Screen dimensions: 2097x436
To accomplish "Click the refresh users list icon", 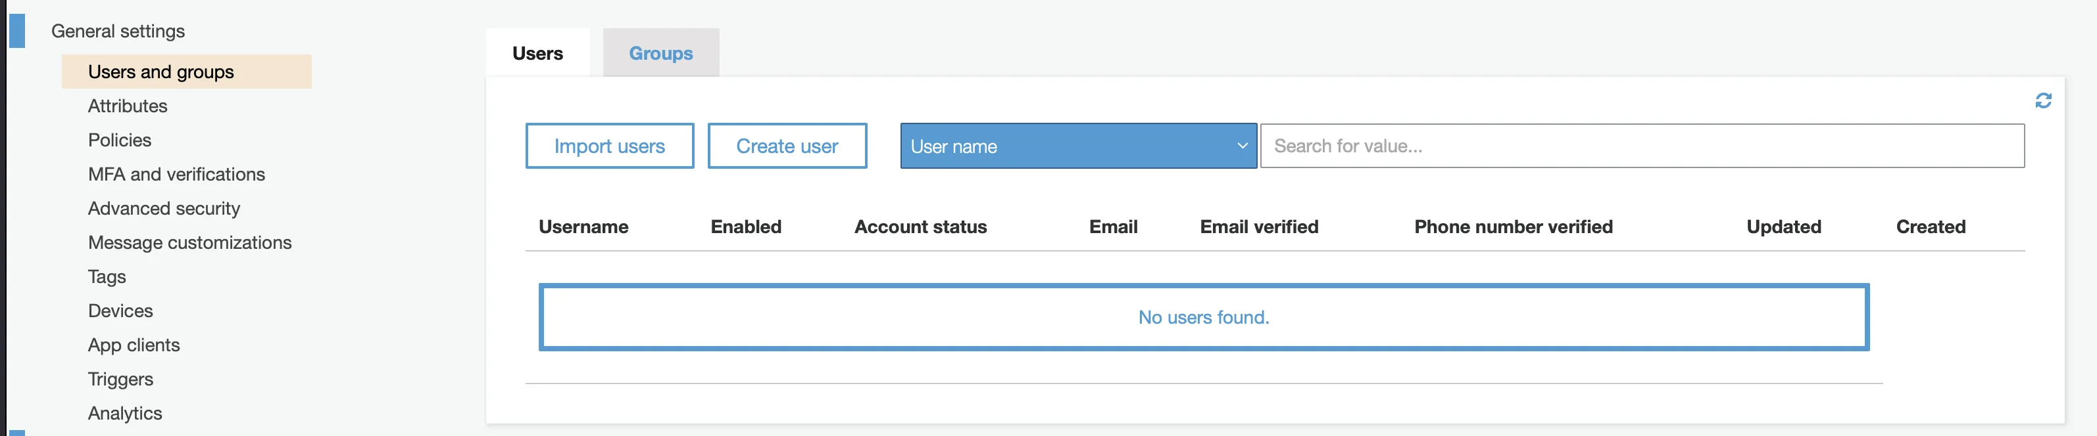I will pos(2042,100).
